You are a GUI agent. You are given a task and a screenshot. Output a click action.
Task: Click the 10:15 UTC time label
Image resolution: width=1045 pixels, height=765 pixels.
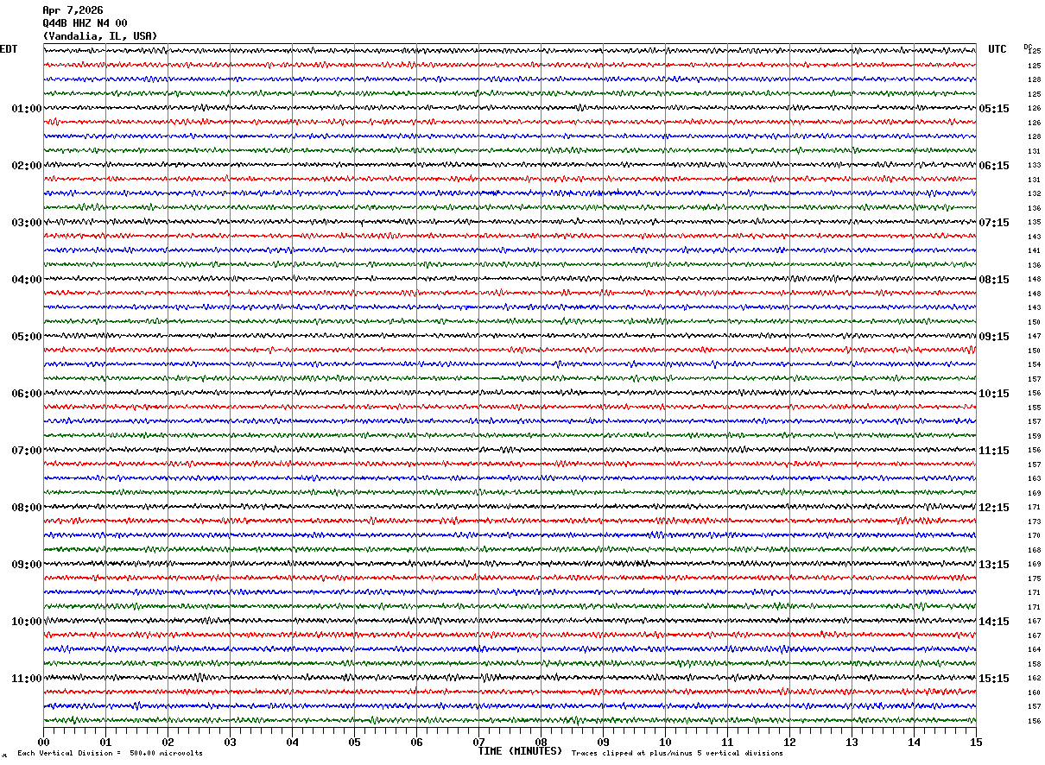coord(994,394)
